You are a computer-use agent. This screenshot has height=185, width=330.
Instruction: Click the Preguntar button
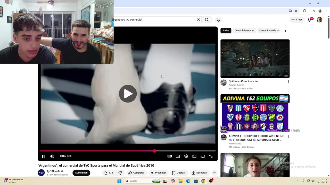158,173
